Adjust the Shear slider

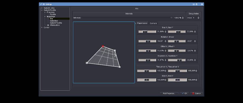click(177, 41)
